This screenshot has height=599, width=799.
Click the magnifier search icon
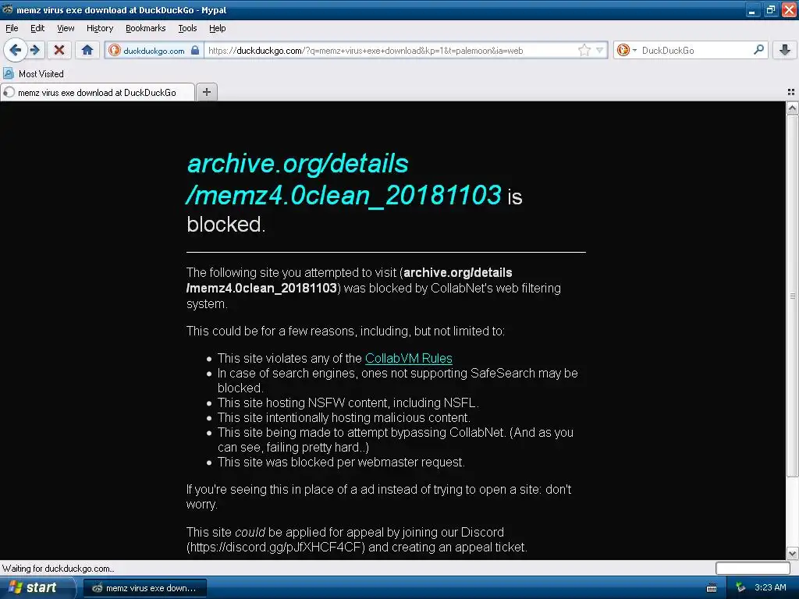tap(758, 50)
